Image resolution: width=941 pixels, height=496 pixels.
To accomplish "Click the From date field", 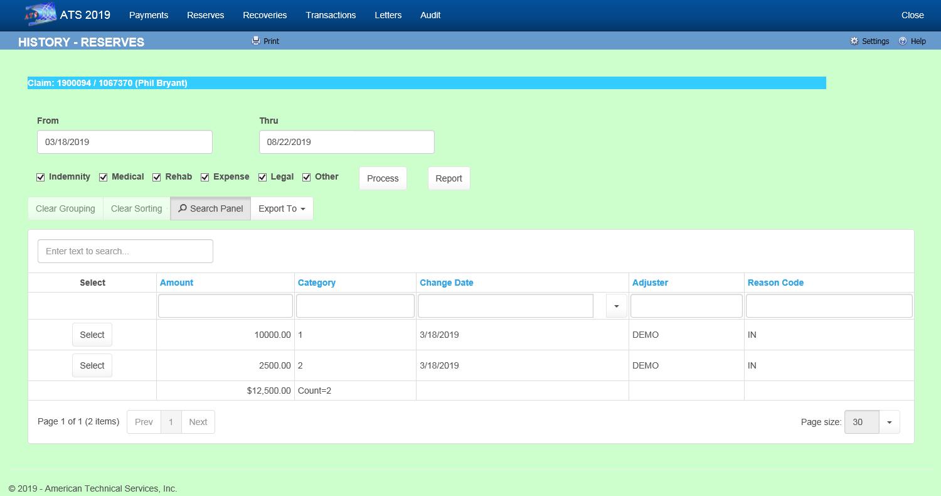I will (x=125, y=142).
